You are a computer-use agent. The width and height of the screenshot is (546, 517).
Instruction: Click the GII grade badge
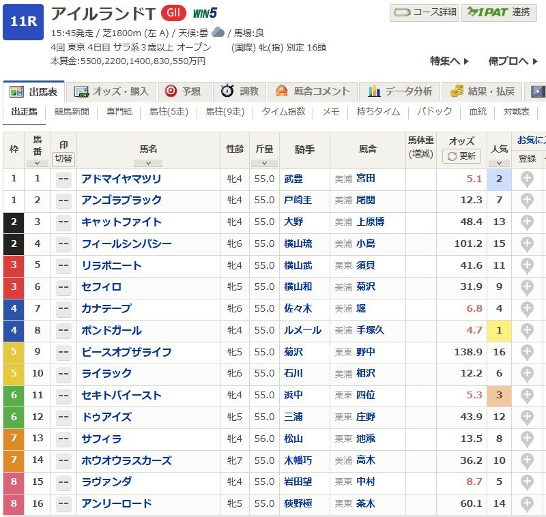click(173, 13)
